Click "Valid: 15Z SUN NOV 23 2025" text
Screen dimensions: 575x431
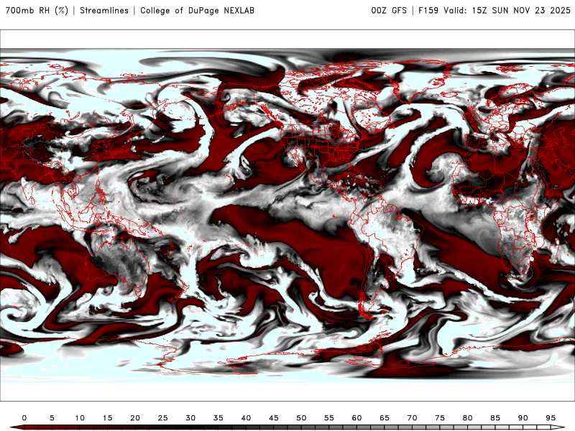(x=507, y=10)
